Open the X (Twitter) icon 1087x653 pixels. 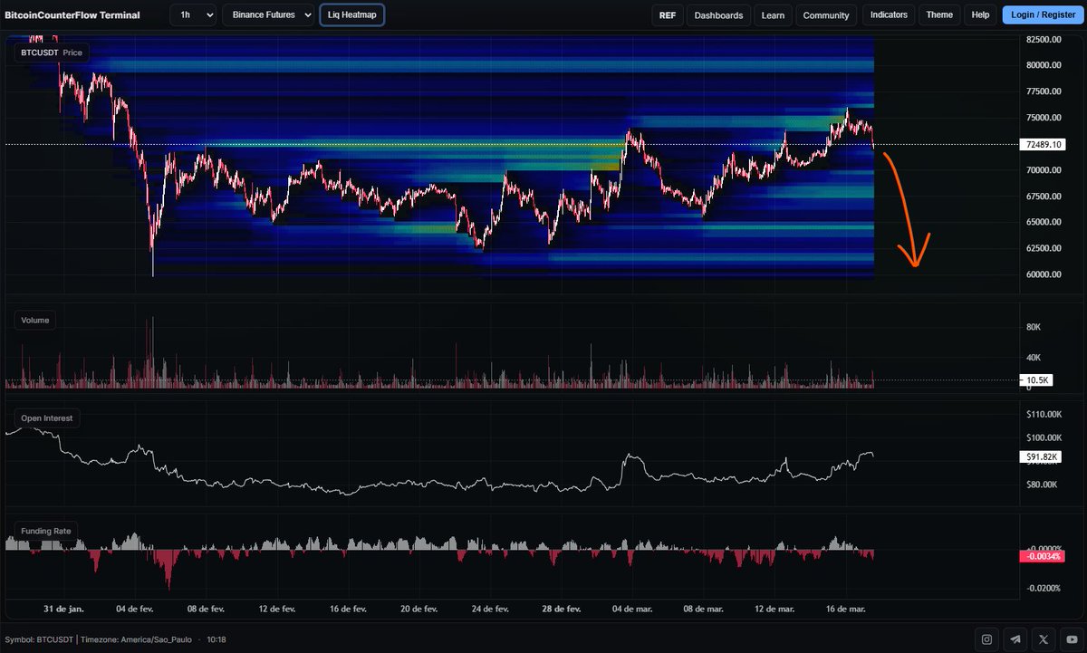click(x=1044, y=639)
